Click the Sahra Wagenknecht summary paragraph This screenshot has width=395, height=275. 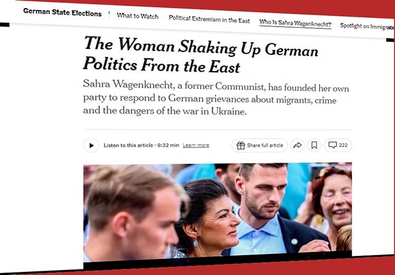[x=216, y=98]
